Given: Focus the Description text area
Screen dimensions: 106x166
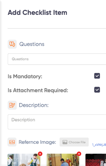Looking at the screenshot, I should tap(57, 122).
